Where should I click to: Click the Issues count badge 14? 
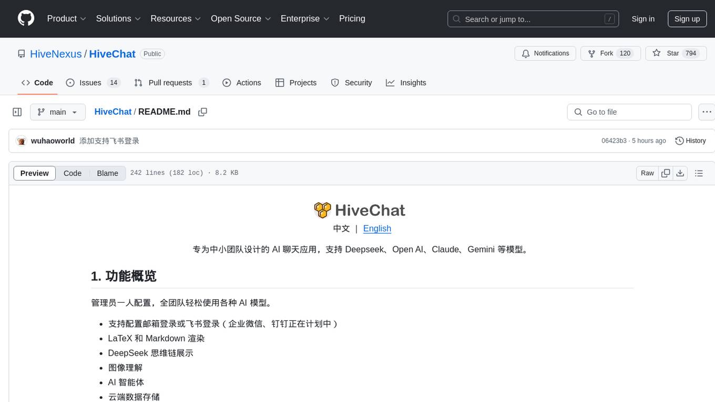(x=113, y=83)
